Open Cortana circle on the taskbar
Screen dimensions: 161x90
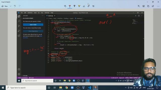pos(49,88)
